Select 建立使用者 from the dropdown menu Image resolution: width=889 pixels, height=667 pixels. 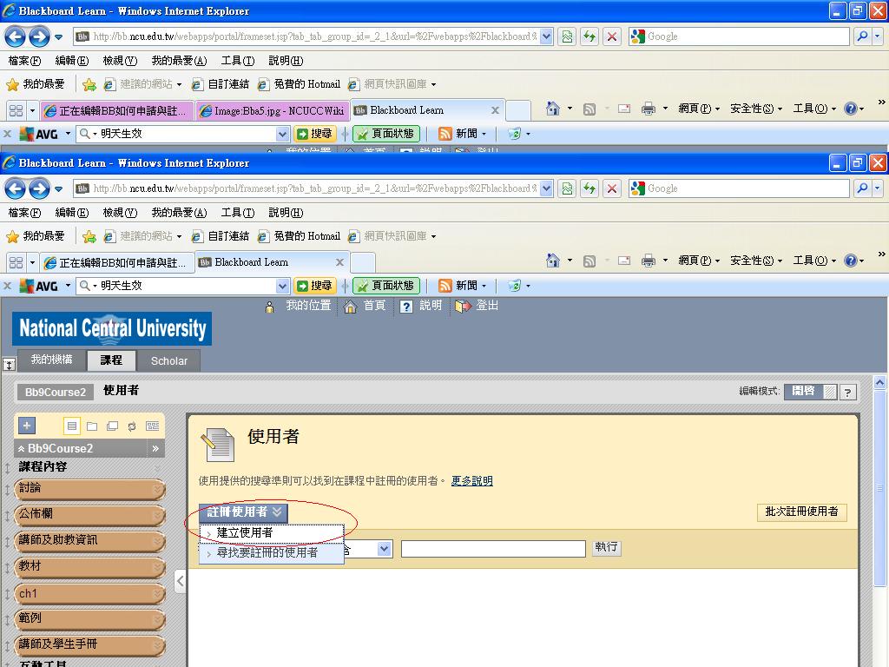click(244, 532)
